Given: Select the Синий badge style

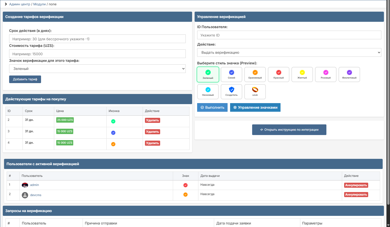Looking at the screenshot, I should coord(231,74).
